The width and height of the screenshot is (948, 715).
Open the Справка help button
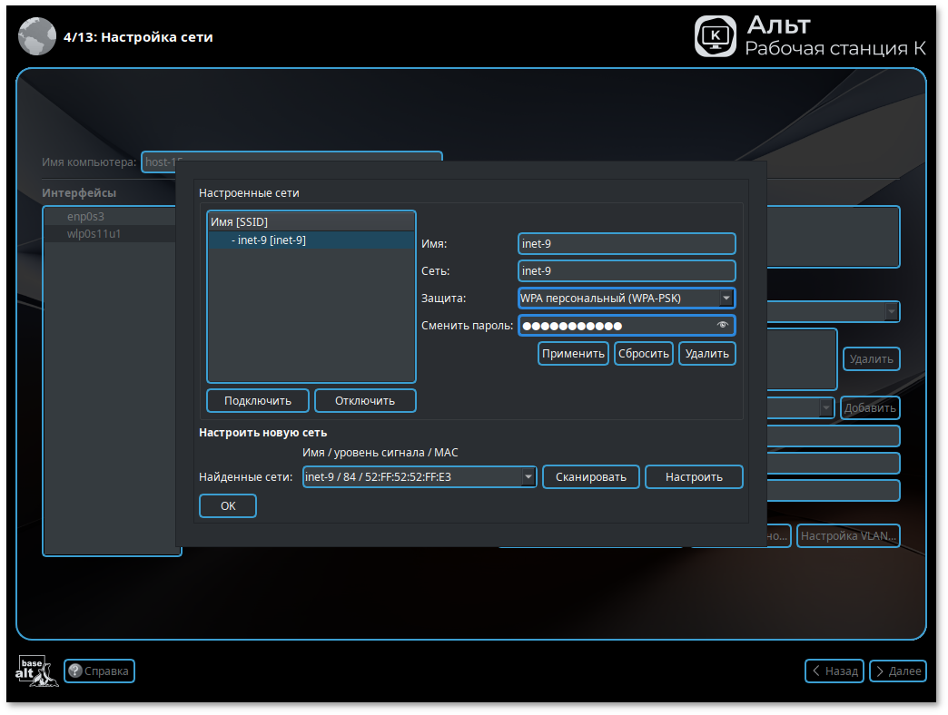pos(99,671)
